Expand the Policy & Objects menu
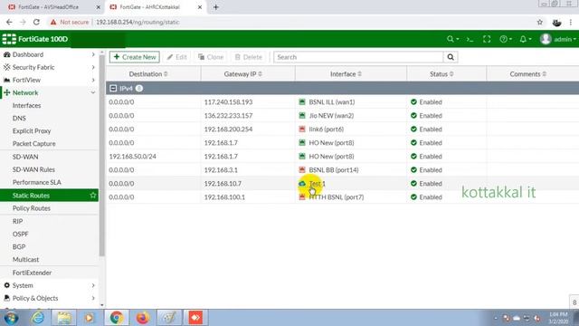This screenshot has width=579, height=326. coord(50,298)
